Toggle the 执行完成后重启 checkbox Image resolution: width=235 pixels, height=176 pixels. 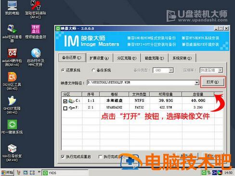point(63,157)
